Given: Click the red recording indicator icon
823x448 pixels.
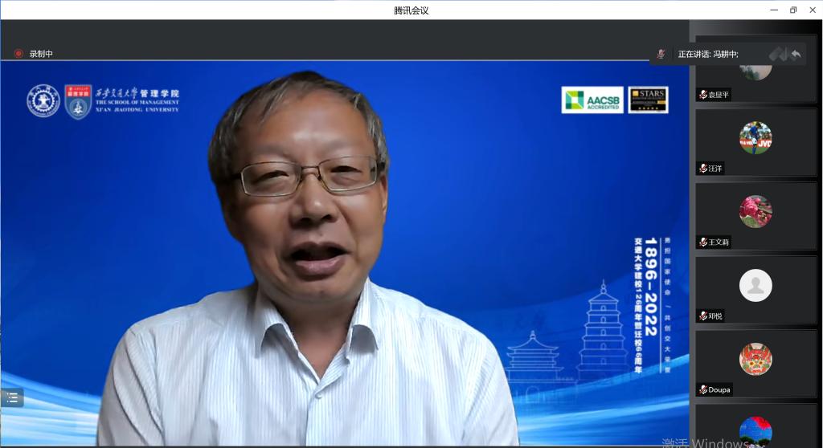Looking at the screenshot, I should click(x=18, y=54).
